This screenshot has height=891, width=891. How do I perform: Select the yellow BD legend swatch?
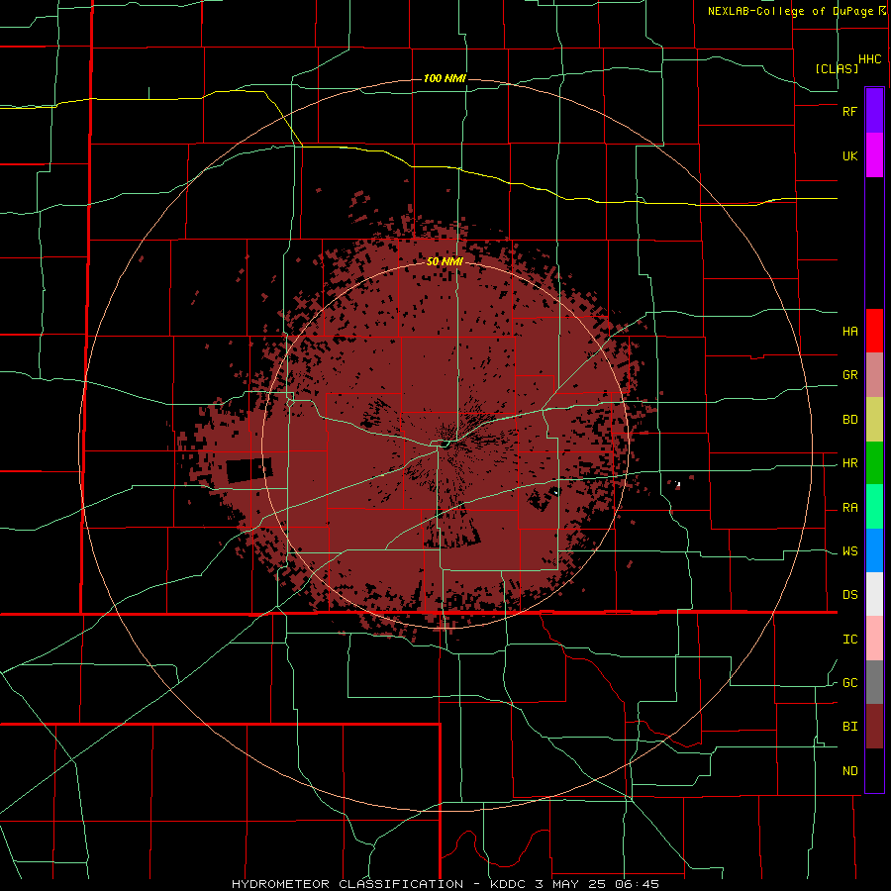point(874,420)
